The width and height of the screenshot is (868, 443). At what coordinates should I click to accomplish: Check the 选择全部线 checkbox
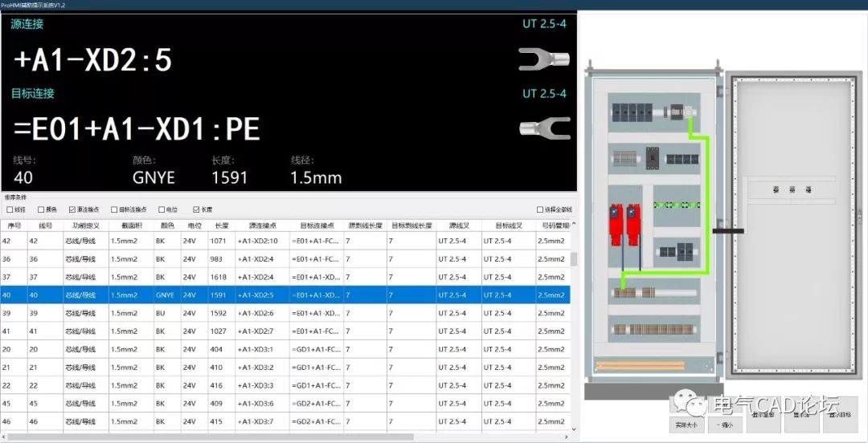(x=540, y=209)
